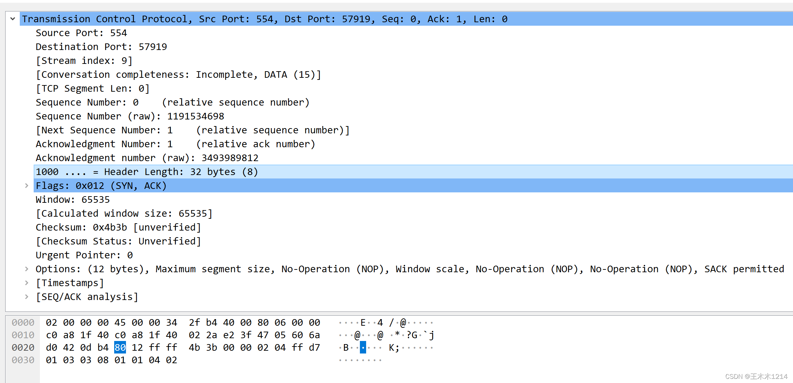This screenshot has width=793, height=383.
Task: Click hex byte 4b in row 0020
Action: [194, 348]
